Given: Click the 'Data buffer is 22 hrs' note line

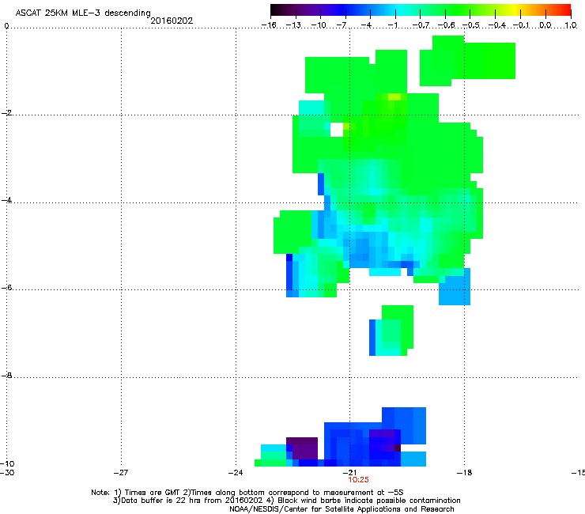Looking at the screenshot, I should [286, 501].
